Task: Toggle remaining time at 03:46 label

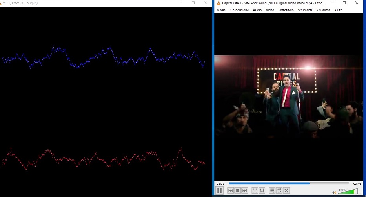Action: [x=357, y=184]
